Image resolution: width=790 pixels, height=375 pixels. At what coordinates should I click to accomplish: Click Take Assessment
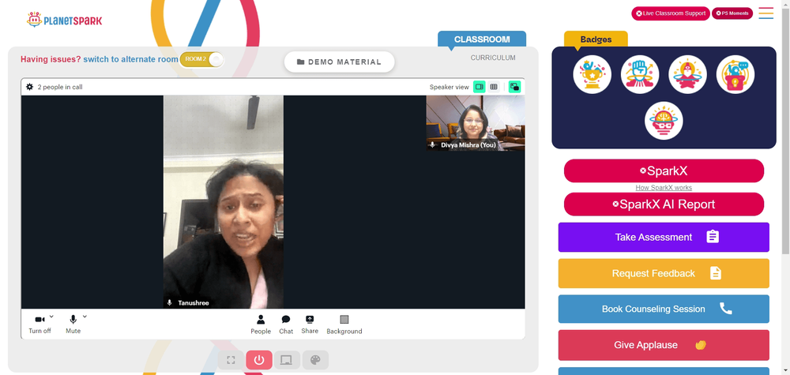664,237
